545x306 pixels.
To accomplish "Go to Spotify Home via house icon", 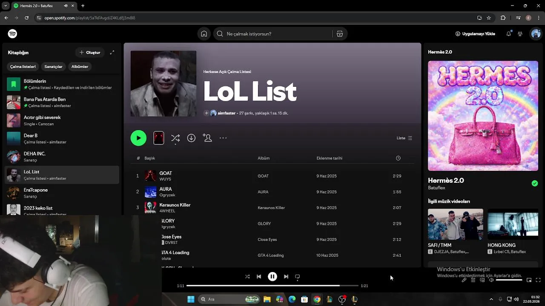I will (x=204, y=34).
